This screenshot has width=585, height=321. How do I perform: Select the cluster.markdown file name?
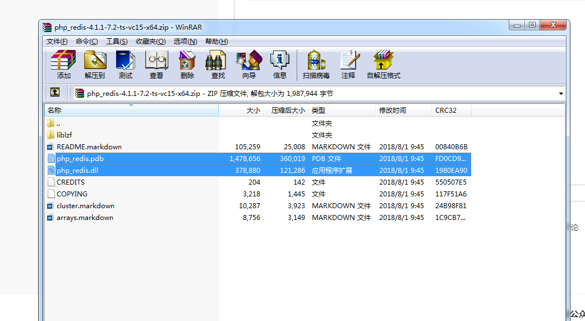tap(85, 205)
